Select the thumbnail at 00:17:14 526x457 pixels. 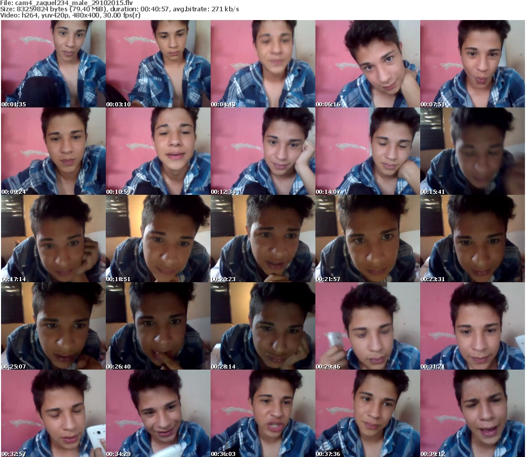(x=53, y=239)
